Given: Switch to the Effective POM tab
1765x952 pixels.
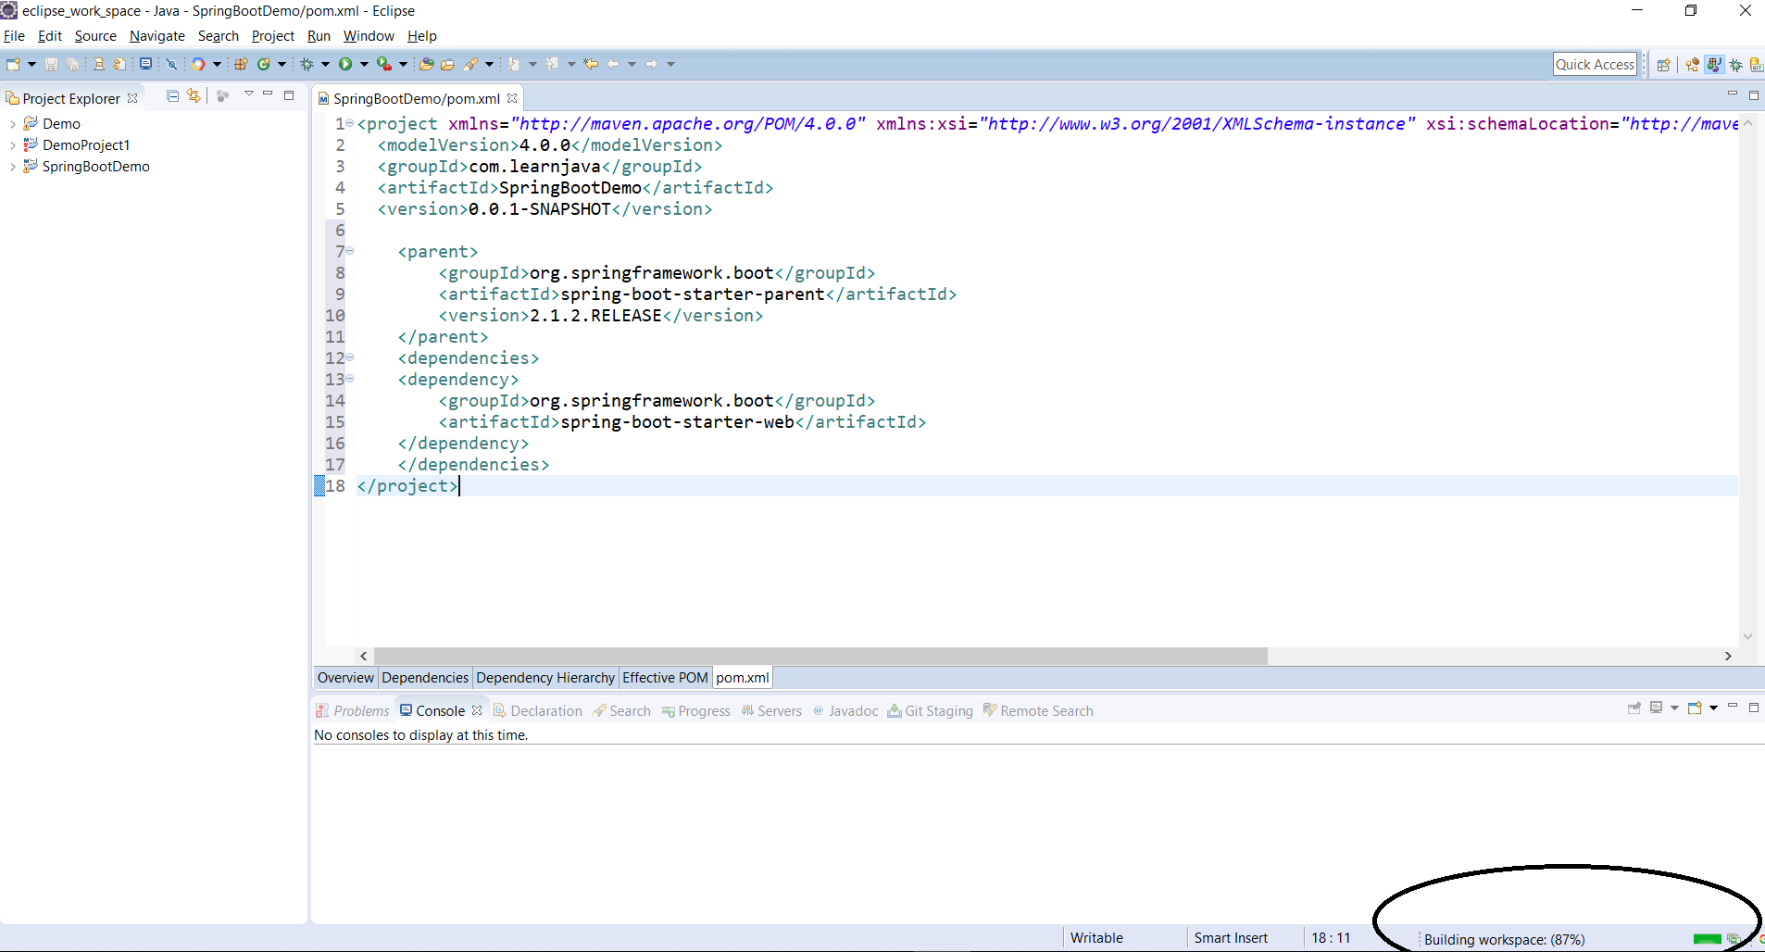Looking at the screenshot, I should point(665,678).
